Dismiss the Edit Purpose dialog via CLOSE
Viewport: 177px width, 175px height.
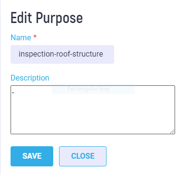[83, 156]
